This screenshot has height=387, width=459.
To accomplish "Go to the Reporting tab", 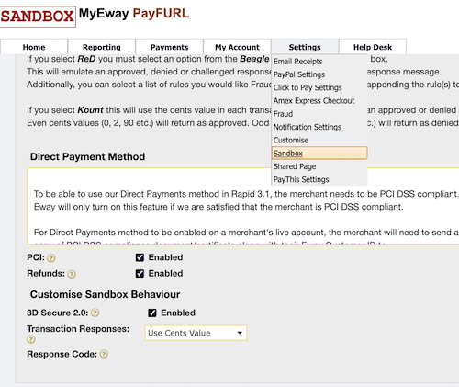I will pyautogui.click(x=102, y=47).
